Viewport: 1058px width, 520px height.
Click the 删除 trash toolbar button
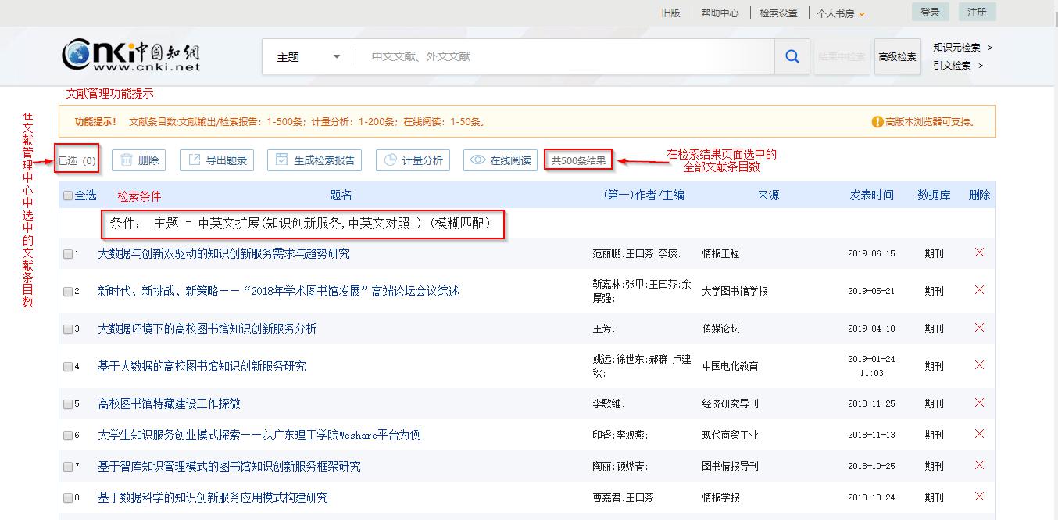click(x=138, y=160)
